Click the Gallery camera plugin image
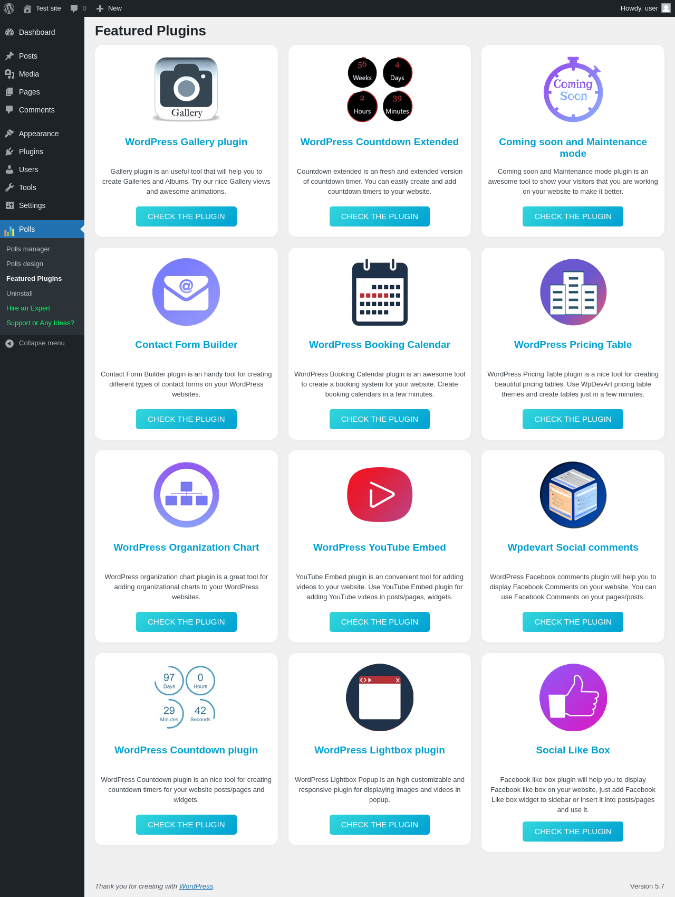 coord(186,89)
